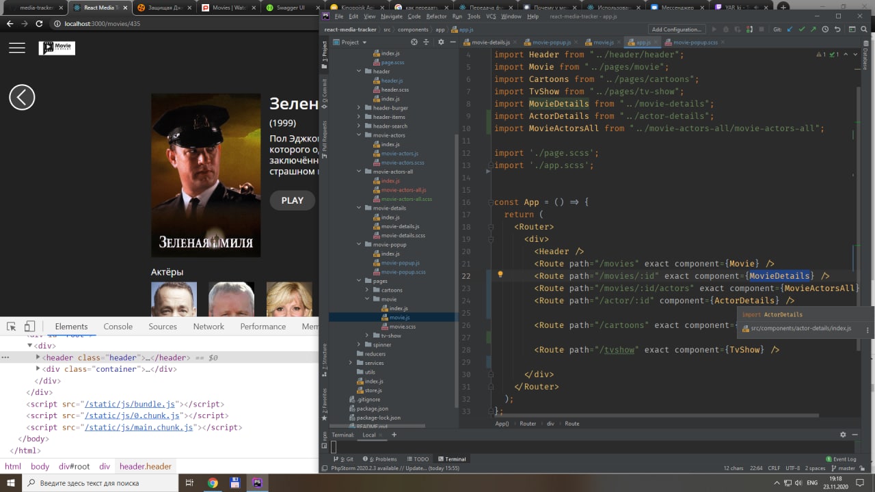Toggle the tool window bars icon in the status bar corner
Viewport: 875px width, 492px height.
325,468
